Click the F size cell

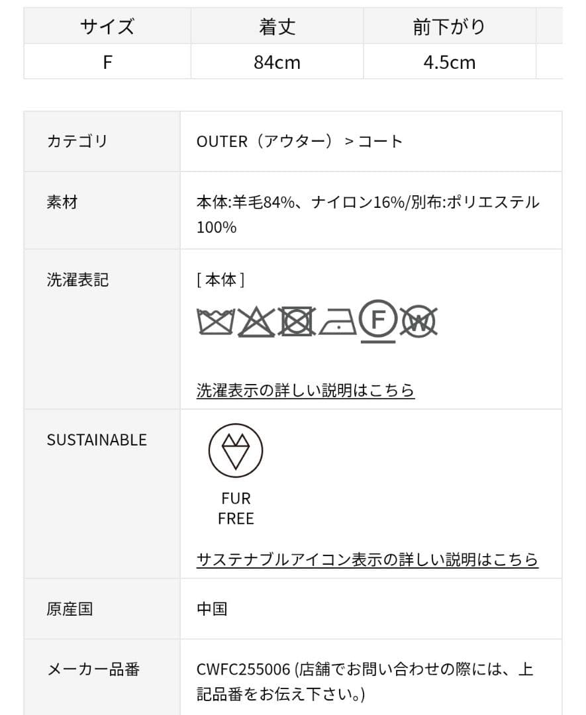[107, 62]
